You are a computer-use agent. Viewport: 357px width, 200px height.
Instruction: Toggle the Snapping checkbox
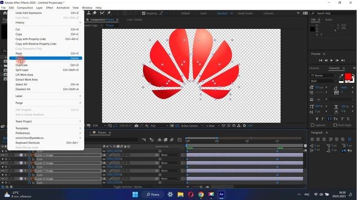[143, 13]
